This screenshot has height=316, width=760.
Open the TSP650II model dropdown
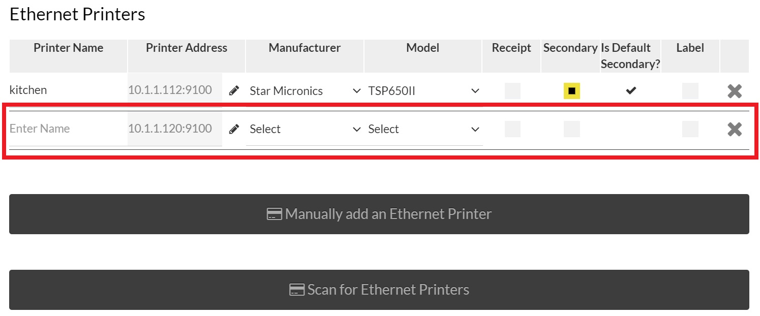423,91
